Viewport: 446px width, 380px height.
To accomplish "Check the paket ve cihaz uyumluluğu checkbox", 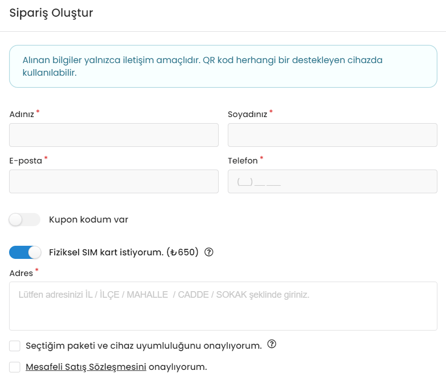I will (x=15, y=346).
